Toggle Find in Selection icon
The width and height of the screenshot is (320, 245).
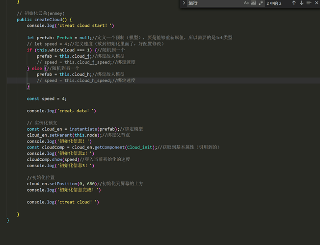(309, 3)
